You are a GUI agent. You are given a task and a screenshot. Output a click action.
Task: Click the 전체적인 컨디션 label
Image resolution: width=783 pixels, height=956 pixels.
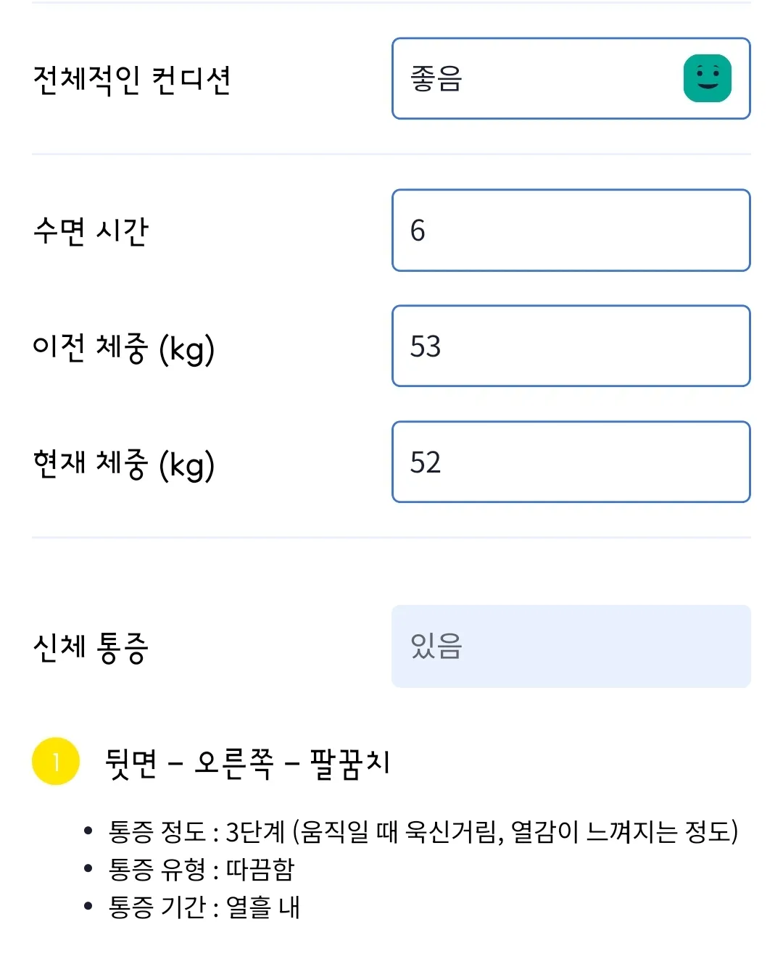pos(132,80)
